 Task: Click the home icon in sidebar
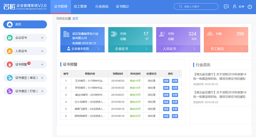coord(10,24)
